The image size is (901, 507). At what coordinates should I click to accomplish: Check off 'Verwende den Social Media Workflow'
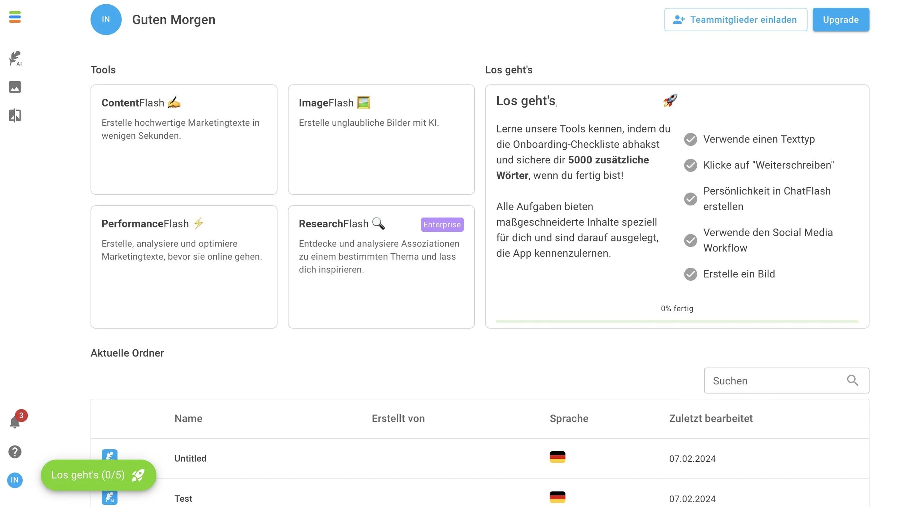pos(691,240)
